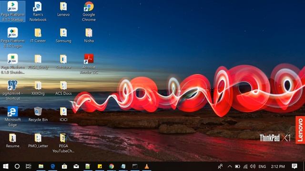Select the ACS Docs folder
Screen dimensions: 305x171
[x=63, y=88]
